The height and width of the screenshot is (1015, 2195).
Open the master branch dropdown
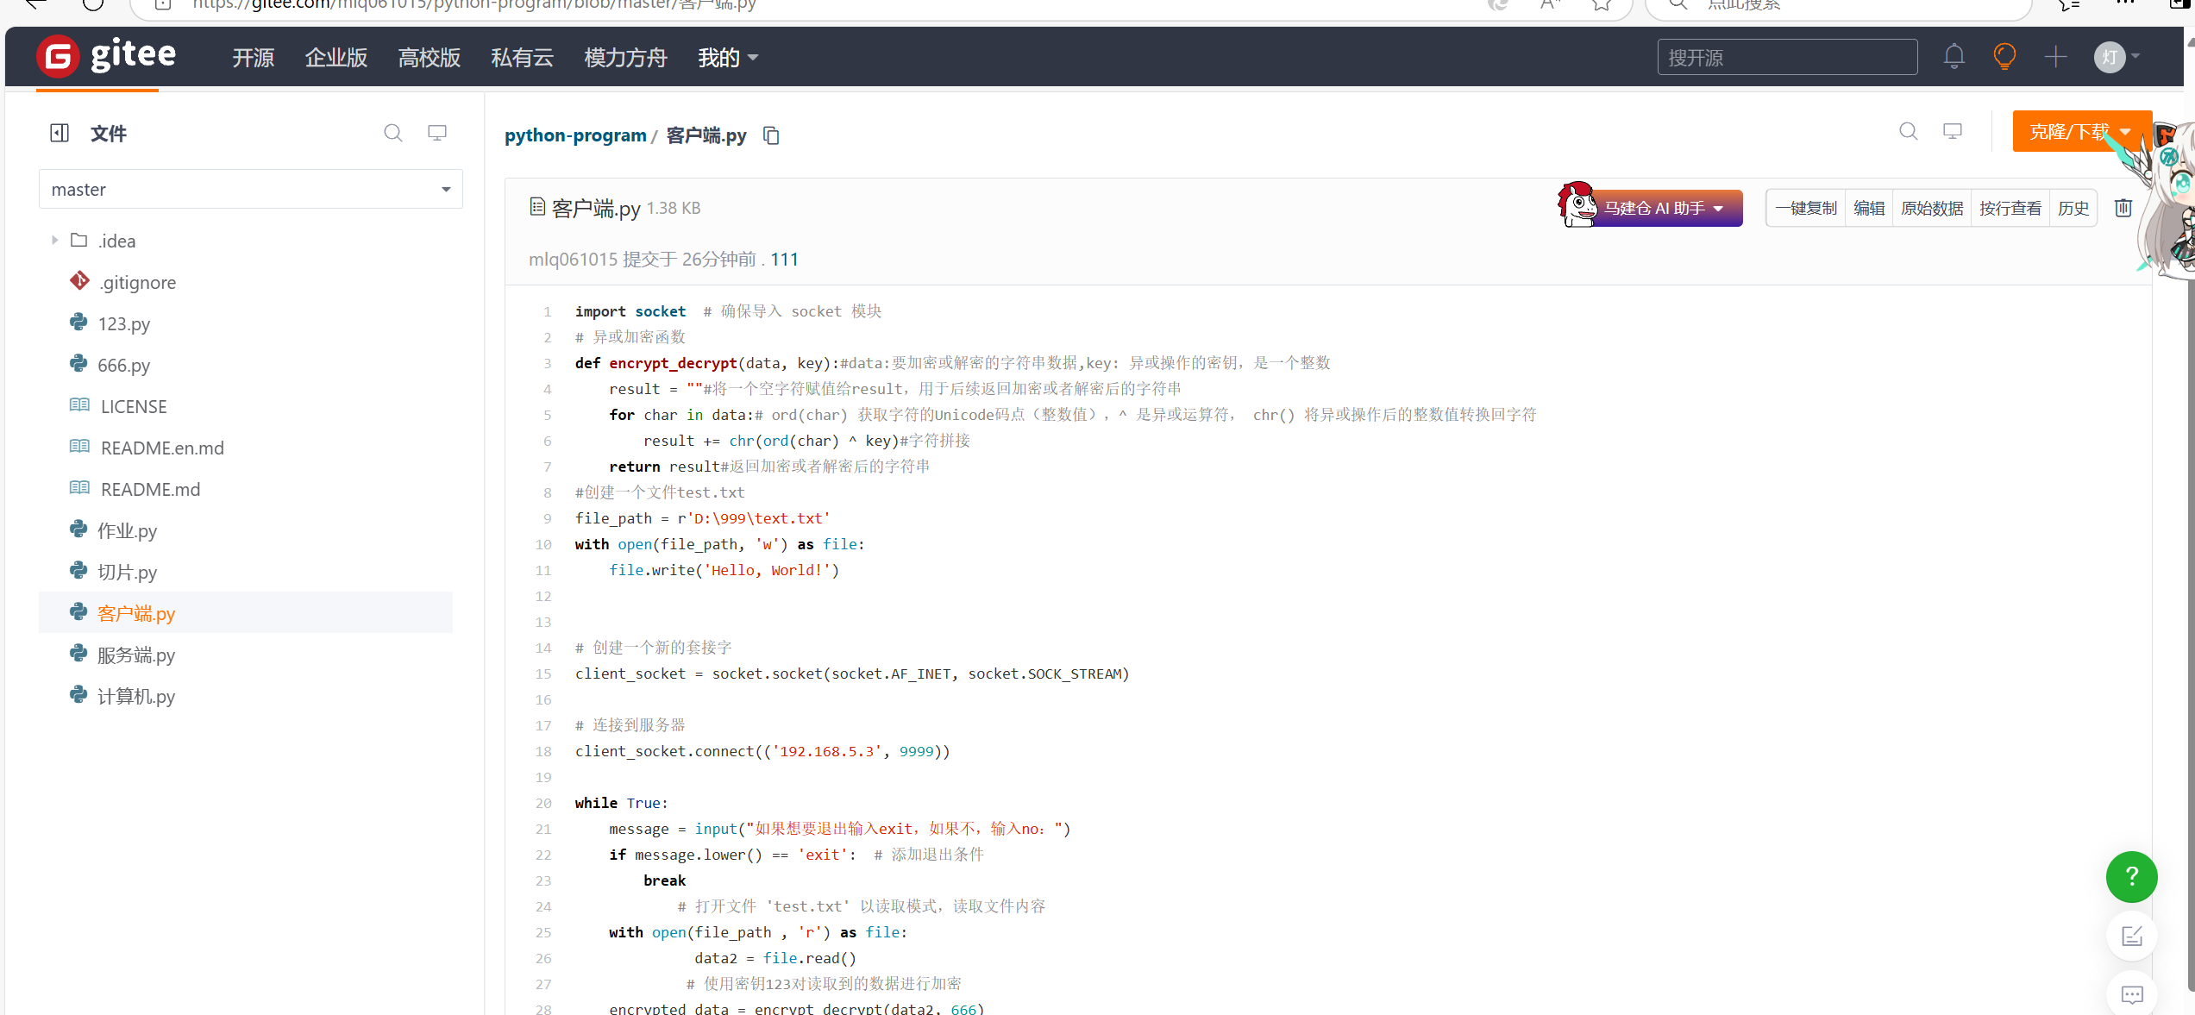tap(250, 189)
